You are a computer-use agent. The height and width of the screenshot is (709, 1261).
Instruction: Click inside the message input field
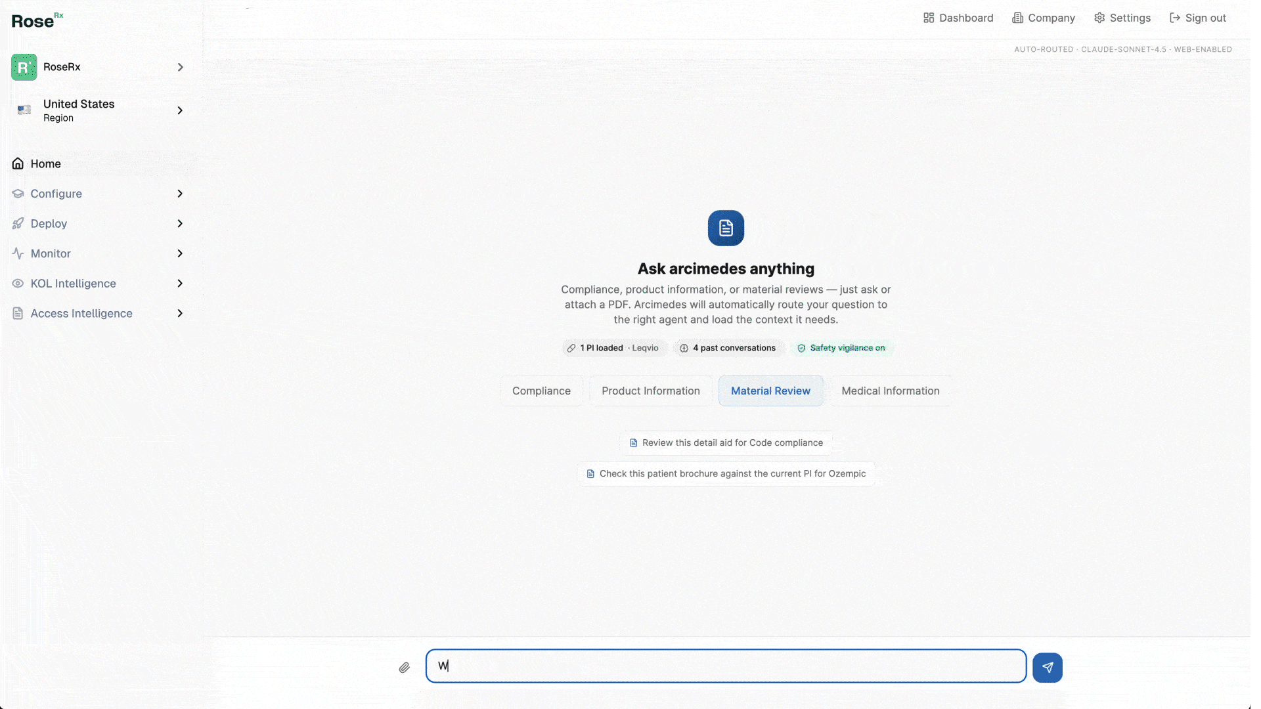point(726,666)
